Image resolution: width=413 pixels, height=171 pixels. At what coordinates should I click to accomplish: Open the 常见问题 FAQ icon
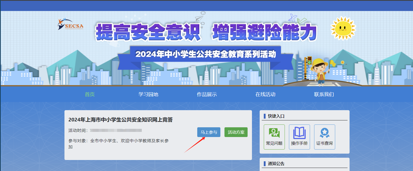click(274, 137)
